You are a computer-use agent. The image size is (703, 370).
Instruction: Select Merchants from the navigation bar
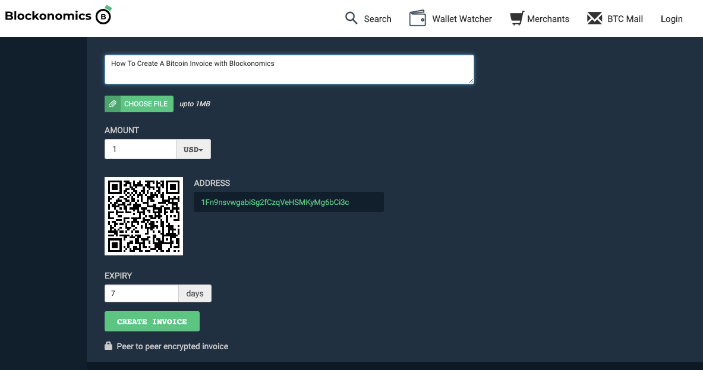(548, 18)
